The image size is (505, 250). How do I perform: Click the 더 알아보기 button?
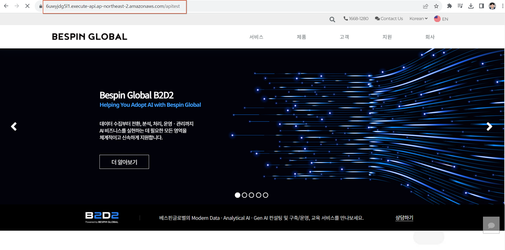click(x=124, y=162)
